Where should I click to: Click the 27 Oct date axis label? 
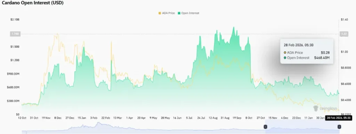(x=261, y=118)
